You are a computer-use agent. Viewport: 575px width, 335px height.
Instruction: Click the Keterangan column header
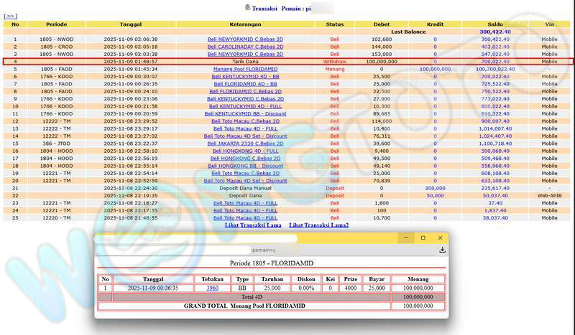[x=245, y=24]
